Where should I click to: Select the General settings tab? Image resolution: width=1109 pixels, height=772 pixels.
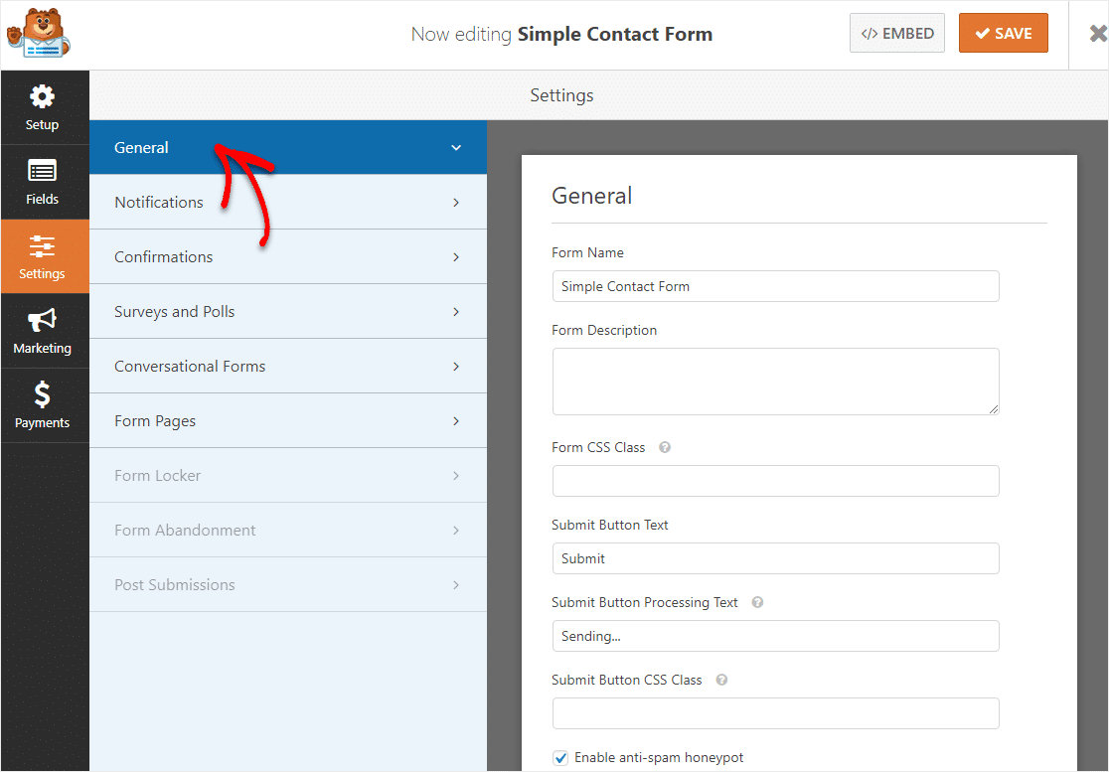point(288,147)
